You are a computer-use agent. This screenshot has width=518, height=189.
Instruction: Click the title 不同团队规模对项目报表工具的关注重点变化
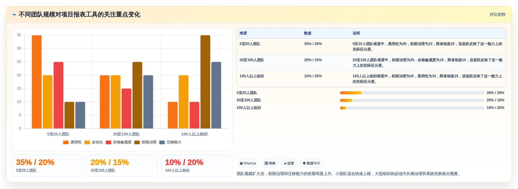tap(79, 15)
